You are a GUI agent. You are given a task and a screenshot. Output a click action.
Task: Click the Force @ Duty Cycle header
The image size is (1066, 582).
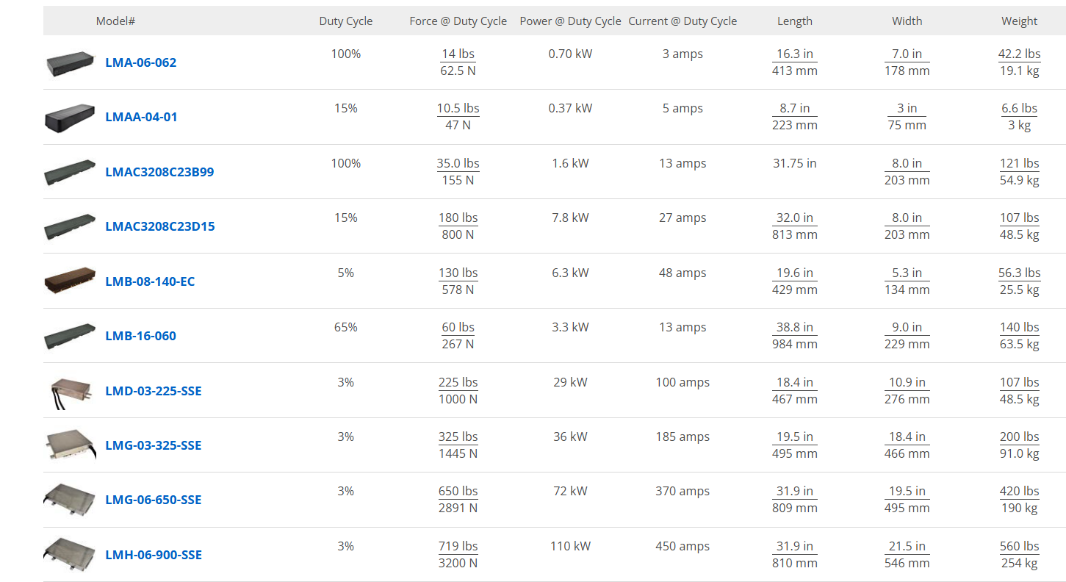[x=458, y=21]
